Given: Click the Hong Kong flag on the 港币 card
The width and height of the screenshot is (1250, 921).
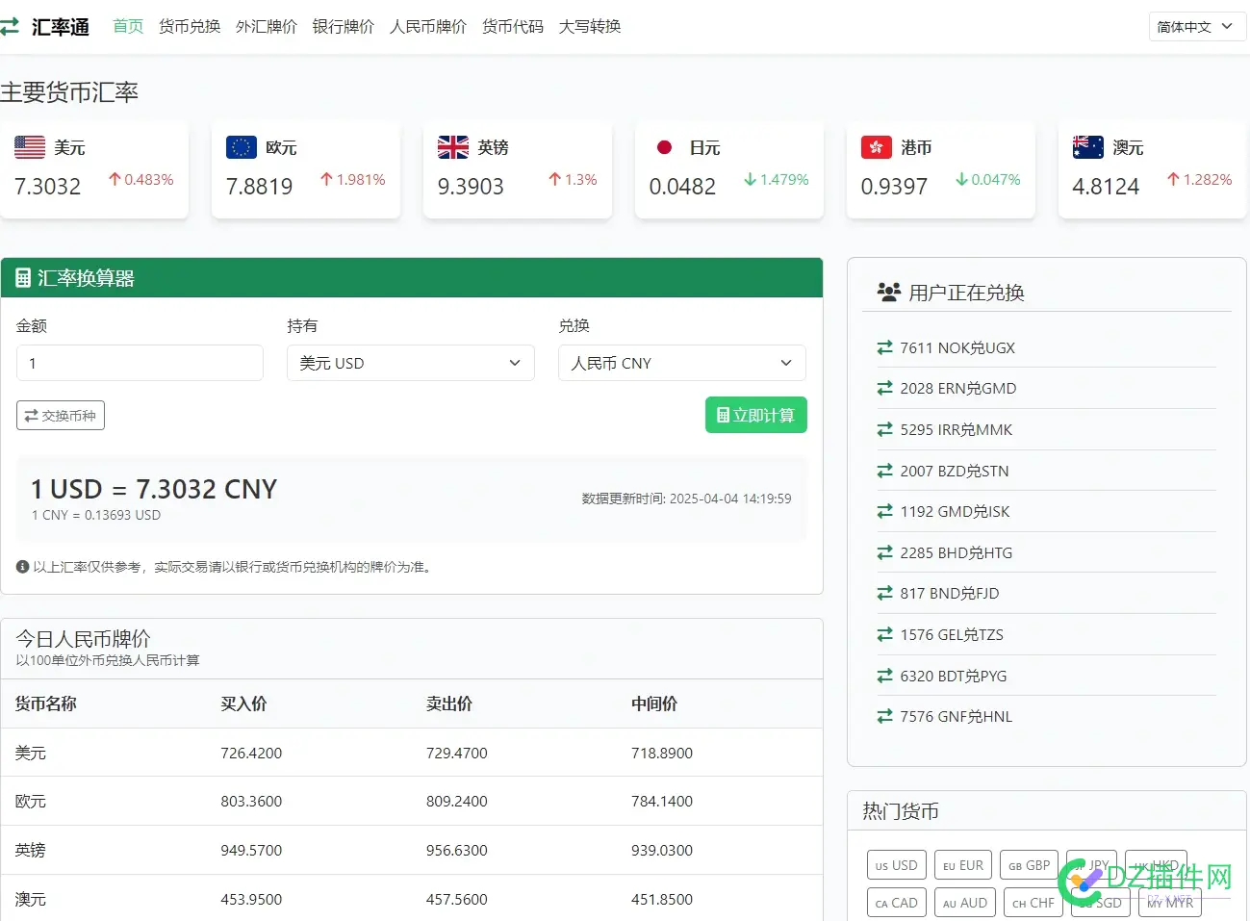Looking at the screenshot, I should (876, 147).
